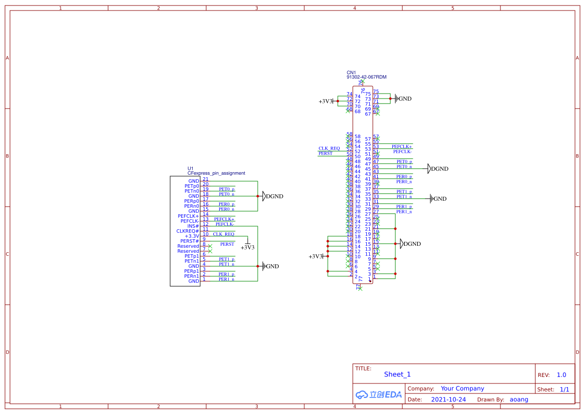Click the PEFCLK+ net label right of CN1

coord(402,146)
